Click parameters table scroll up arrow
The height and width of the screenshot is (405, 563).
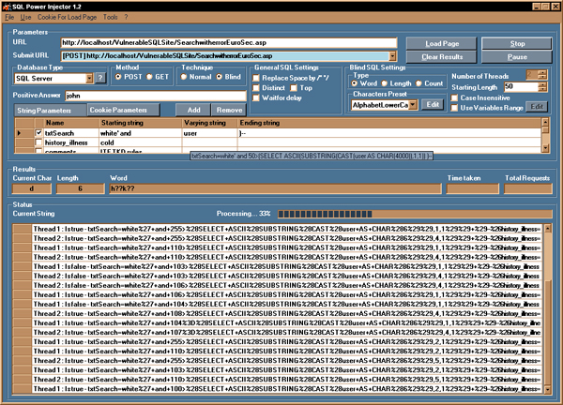tap(545, 122)
